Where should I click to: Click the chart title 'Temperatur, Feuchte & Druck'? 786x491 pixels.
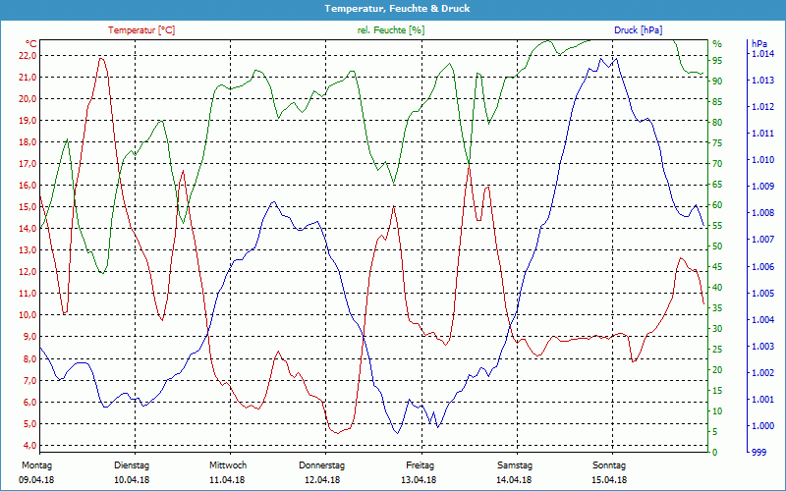pos(397,9)
